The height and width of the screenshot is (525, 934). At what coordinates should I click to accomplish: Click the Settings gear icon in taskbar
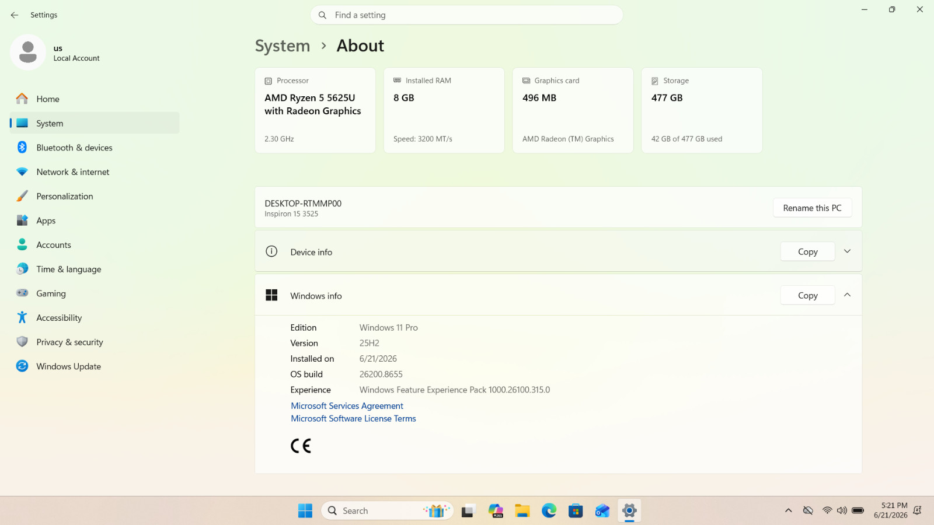629,511
